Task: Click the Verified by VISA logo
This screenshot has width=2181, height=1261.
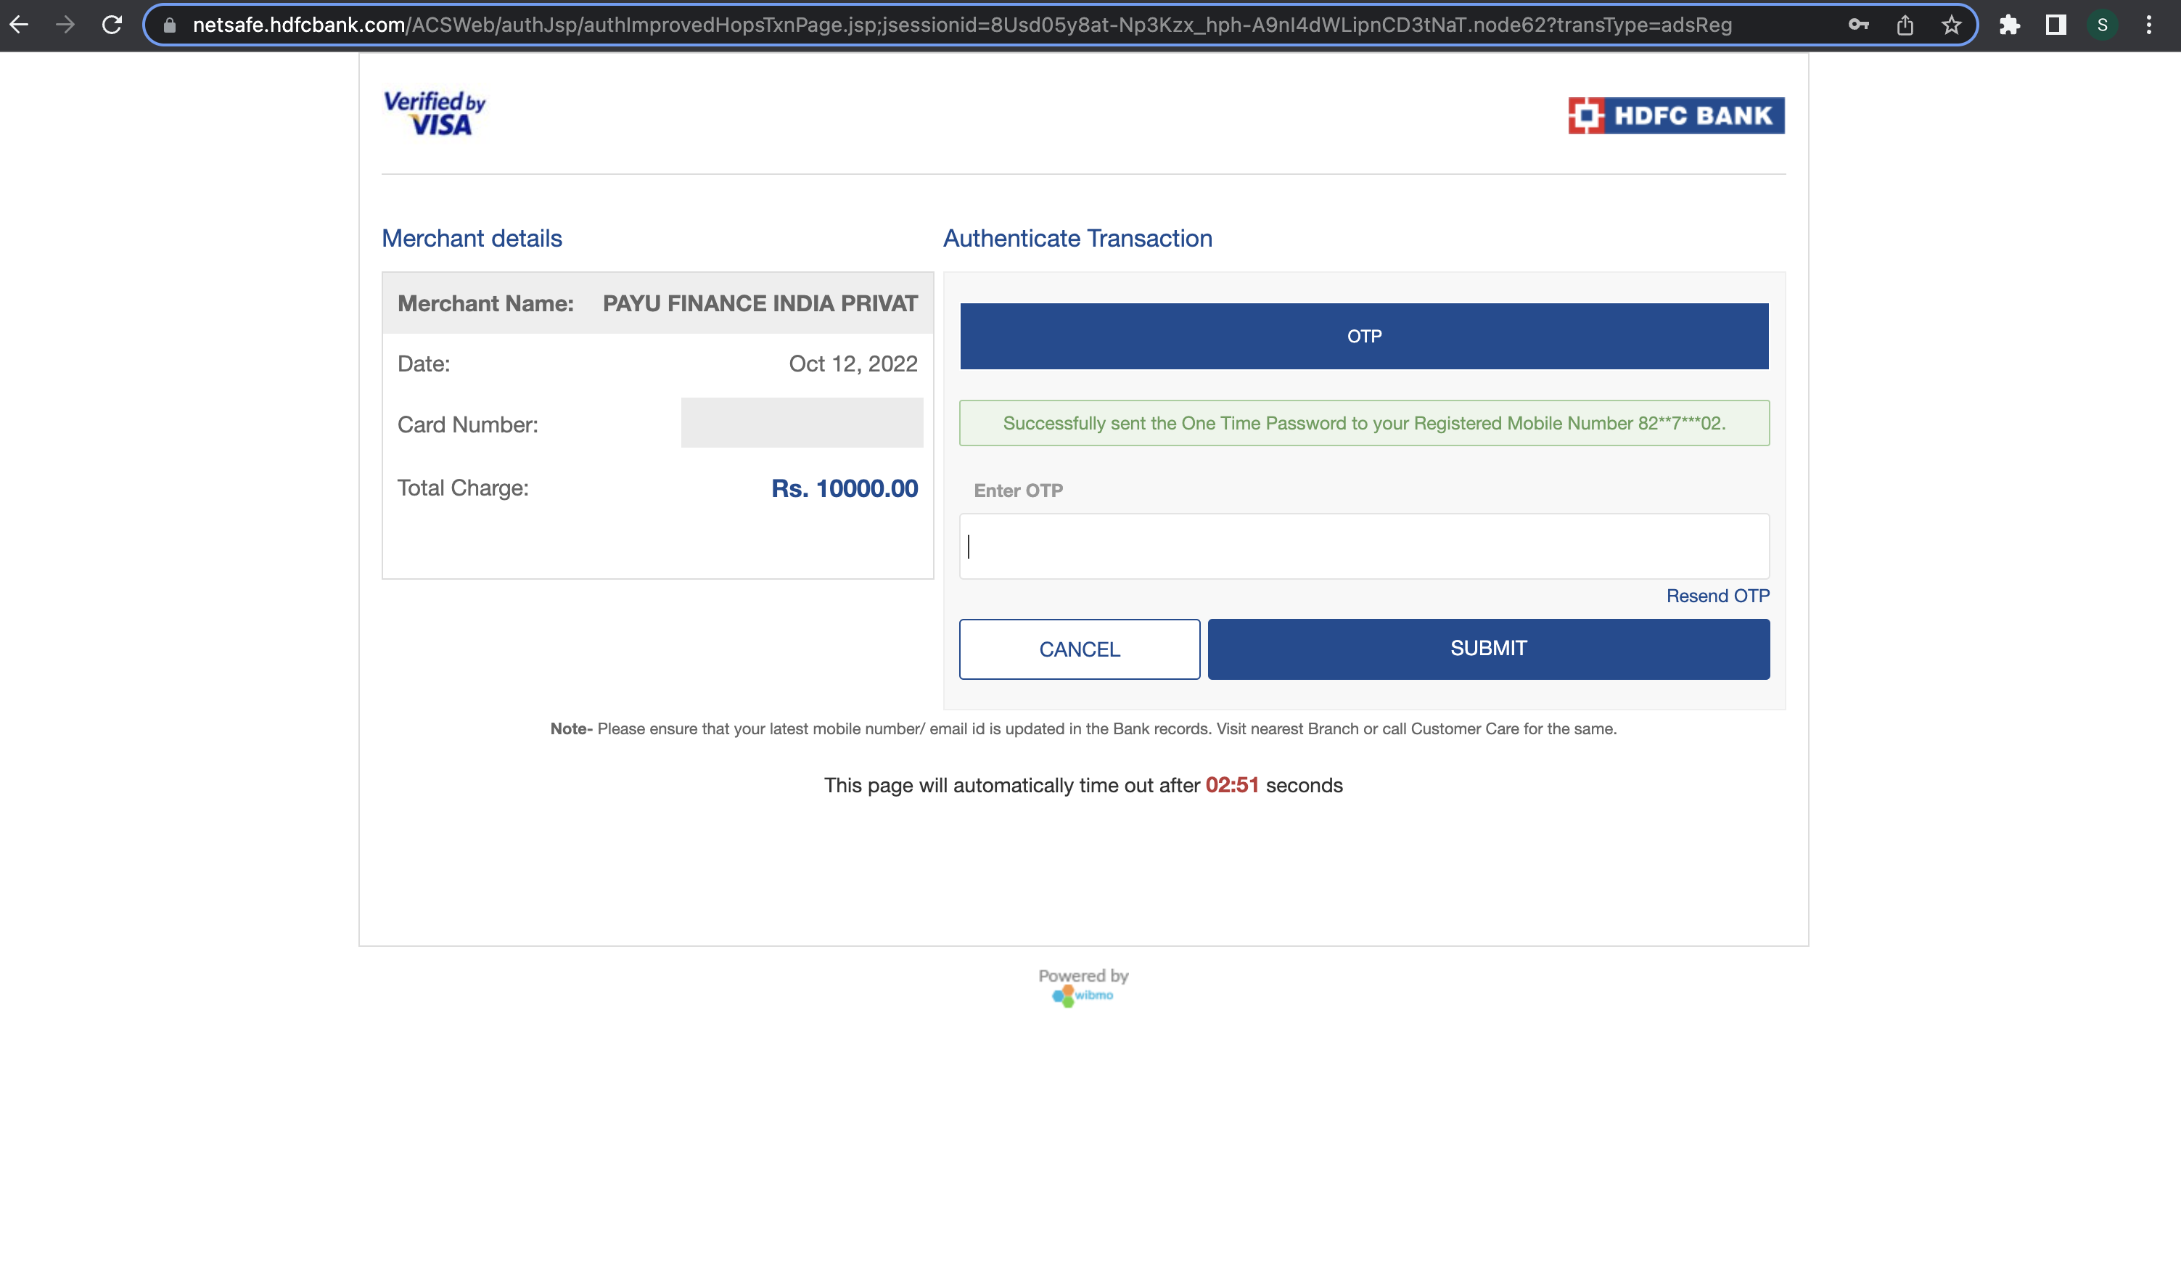Action: pyautogui.click(x=435, y=113)
